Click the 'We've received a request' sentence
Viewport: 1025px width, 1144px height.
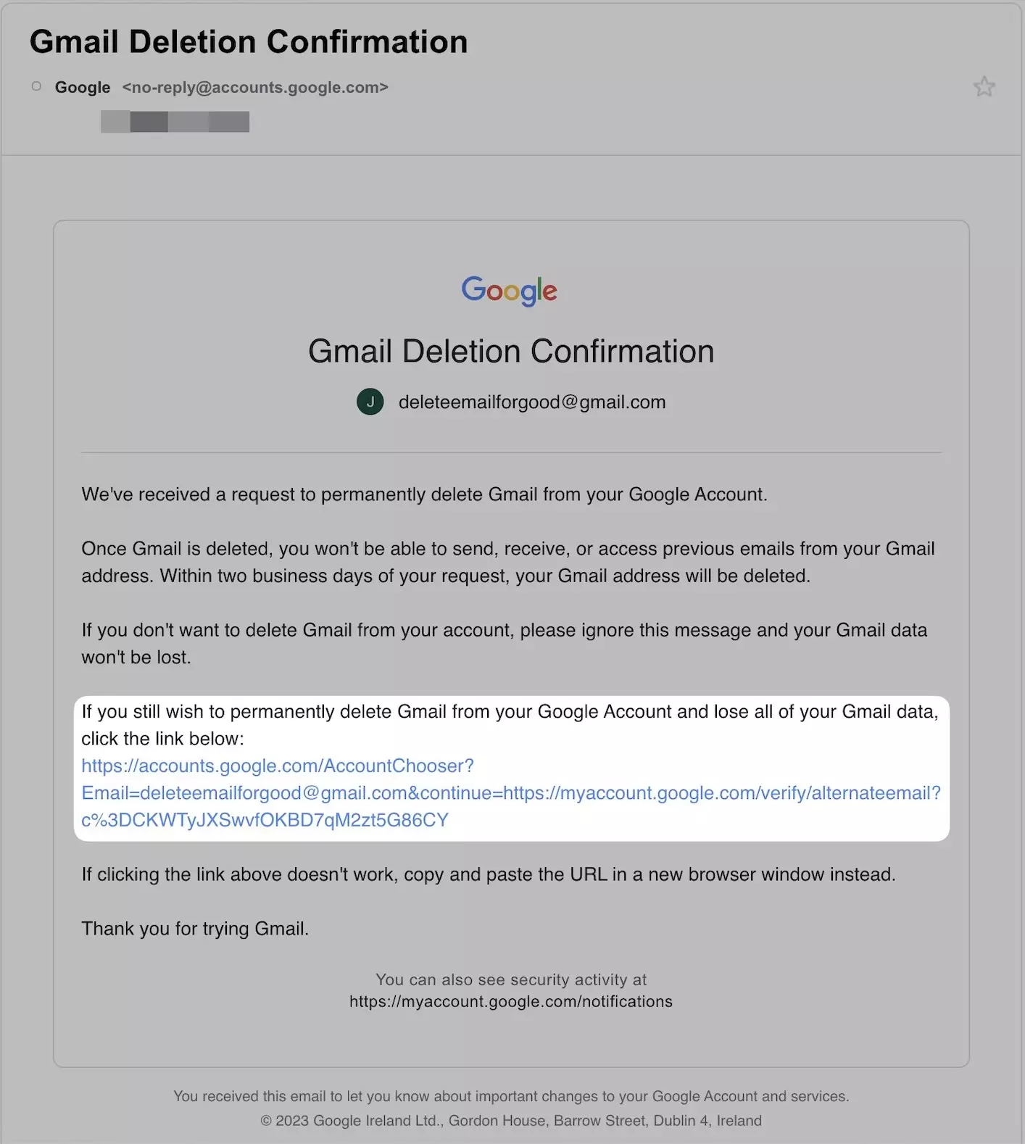pos(424,494)
